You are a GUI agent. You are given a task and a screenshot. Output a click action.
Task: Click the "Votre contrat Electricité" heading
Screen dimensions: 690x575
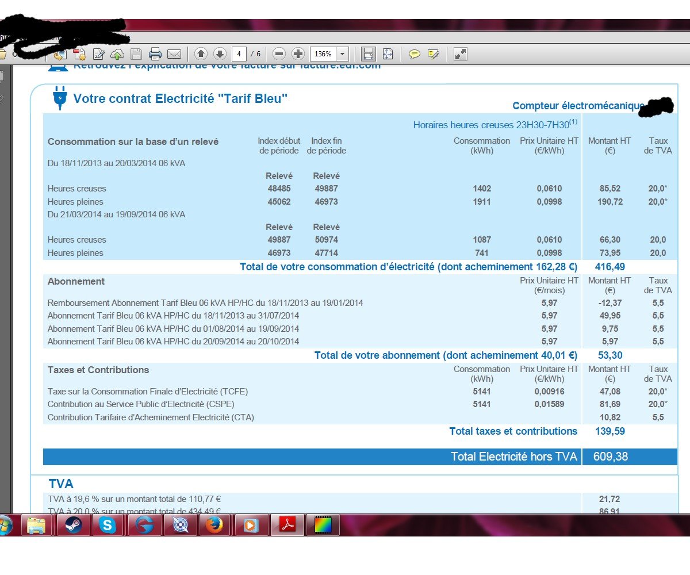[181, 98]
